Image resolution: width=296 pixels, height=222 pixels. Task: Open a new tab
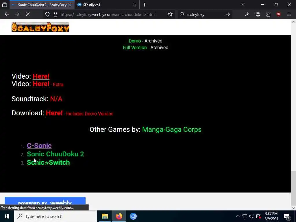[145, 5]
